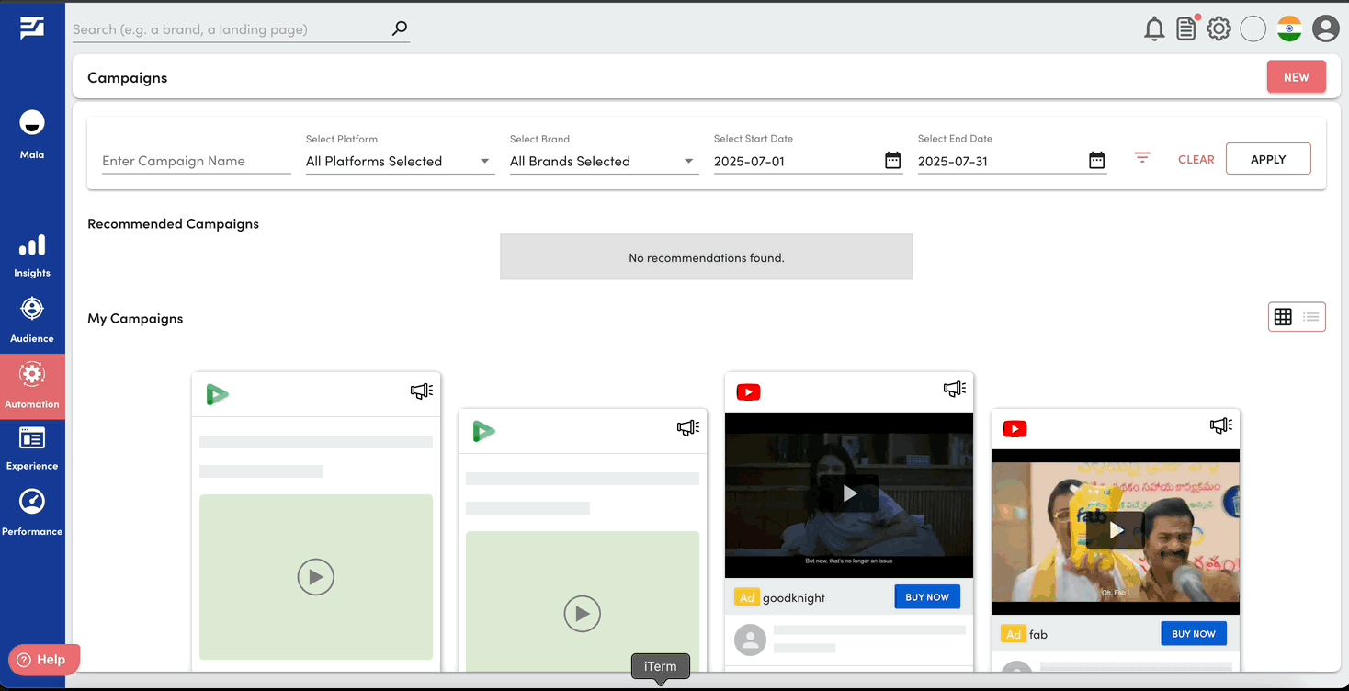The image size is (1349, 691).
Task: Apply the campaign filters
Action: (1268, 159)
